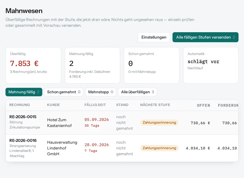The height and width of the screenshot is (178, 244).
Task: Click Zahlungserinnerung badge for RE-2026-0016
Action: coord(159,148)
